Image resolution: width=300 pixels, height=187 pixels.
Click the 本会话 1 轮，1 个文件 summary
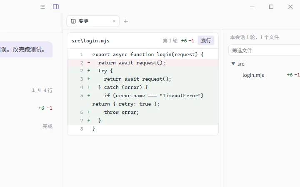point(254,37)
